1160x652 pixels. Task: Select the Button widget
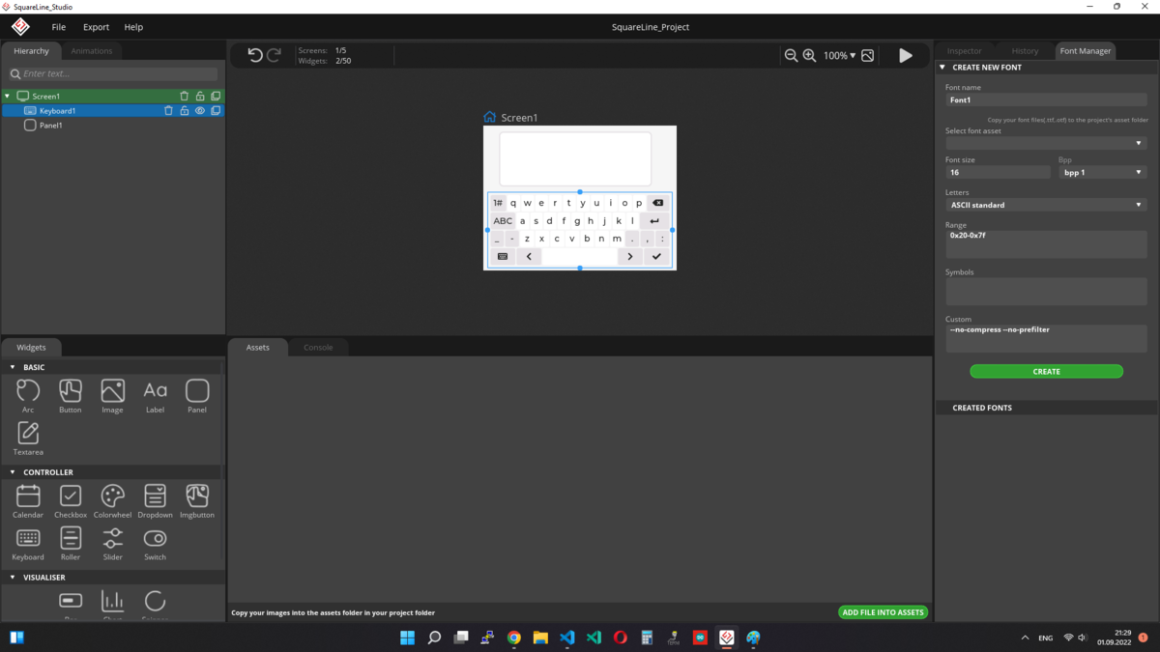tap(71, 396)
